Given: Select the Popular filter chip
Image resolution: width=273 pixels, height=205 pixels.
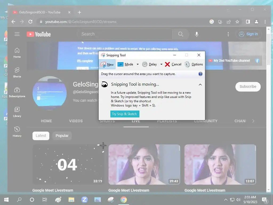Looking at the screenshot, I should click(x=62, y=136).
